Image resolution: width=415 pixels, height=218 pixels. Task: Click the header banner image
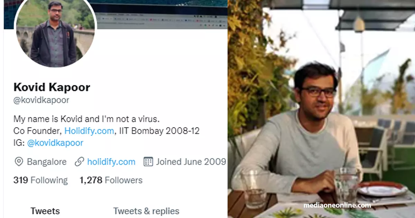[x=163, y=14]
